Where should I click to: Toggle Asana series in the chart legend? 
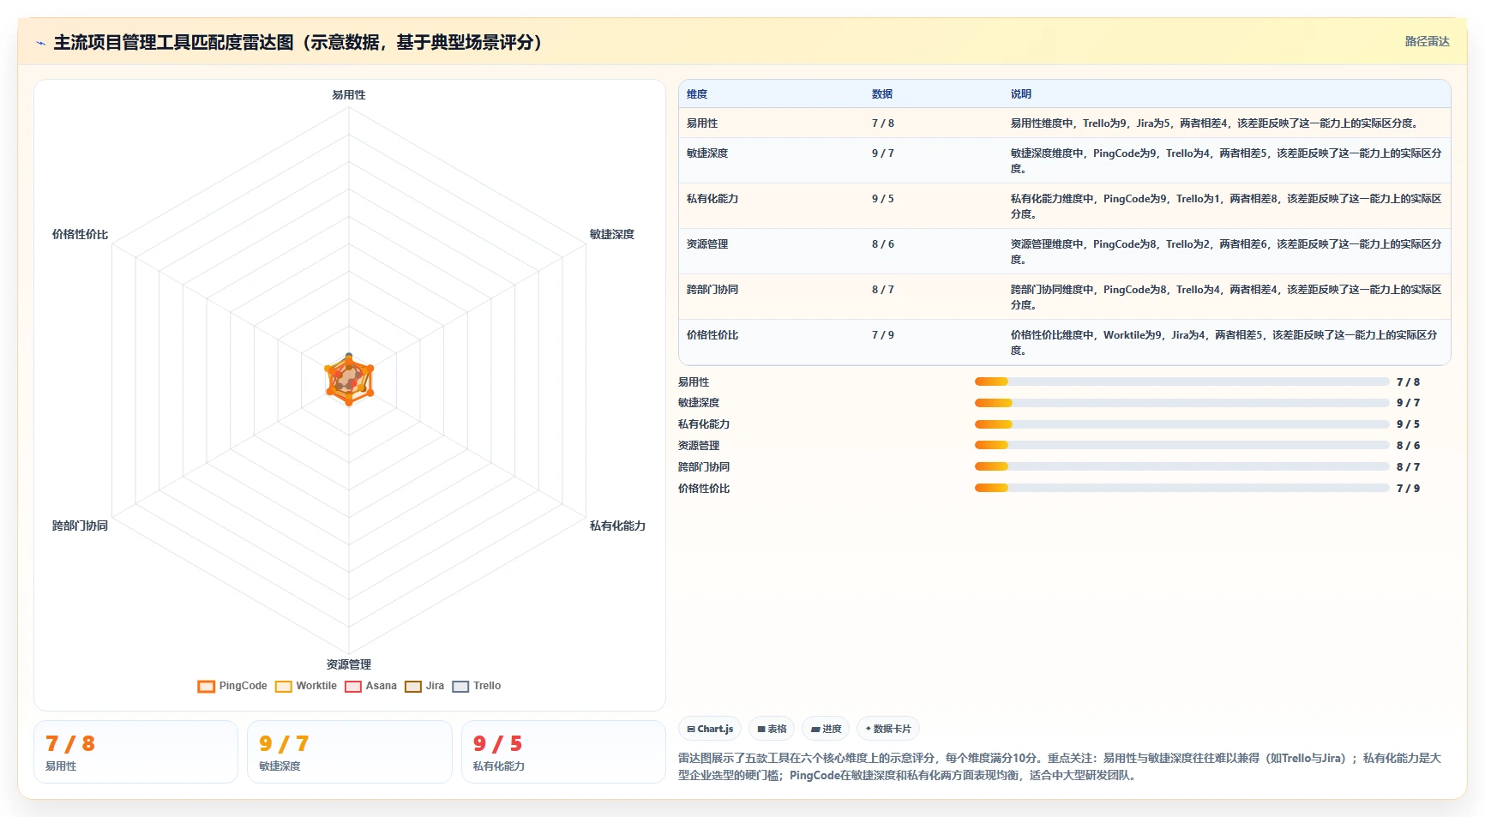(x=370, y=686)
